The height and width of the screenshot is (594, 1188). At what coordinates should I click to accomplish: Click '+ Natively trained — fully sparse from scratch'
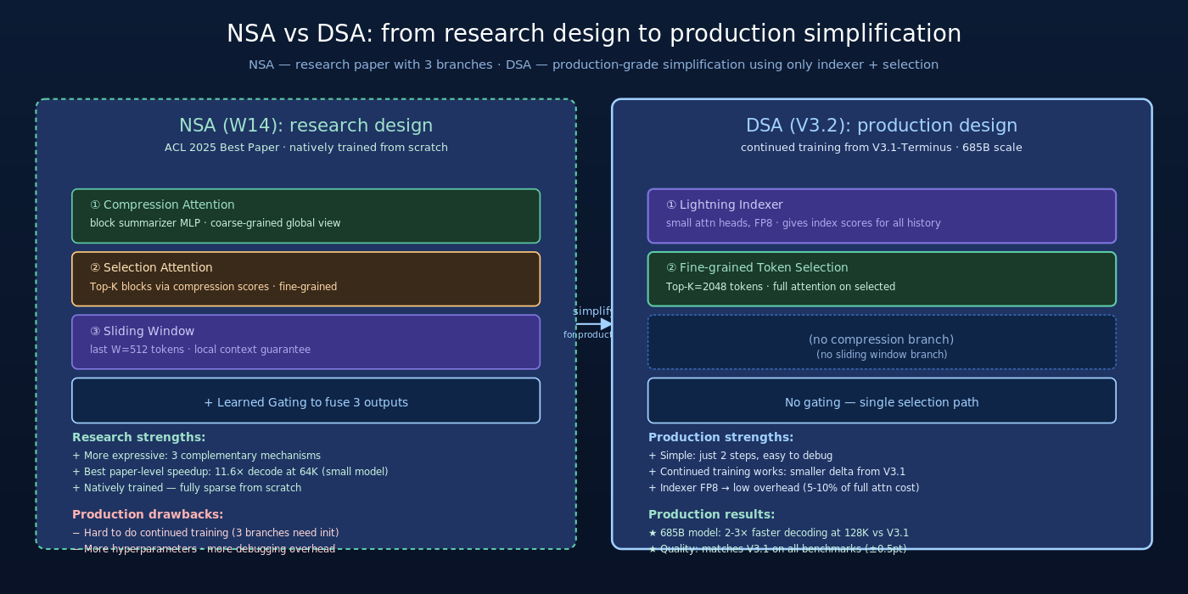[x=187, y=488]
